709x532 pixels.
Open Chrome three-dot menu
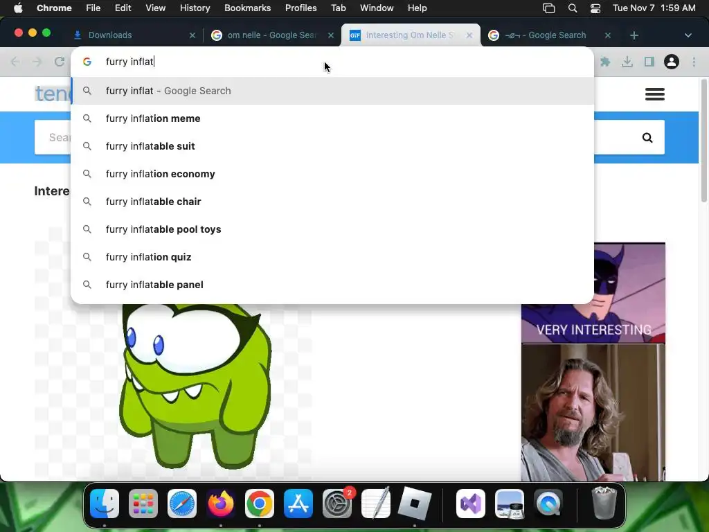coord(694,62)
